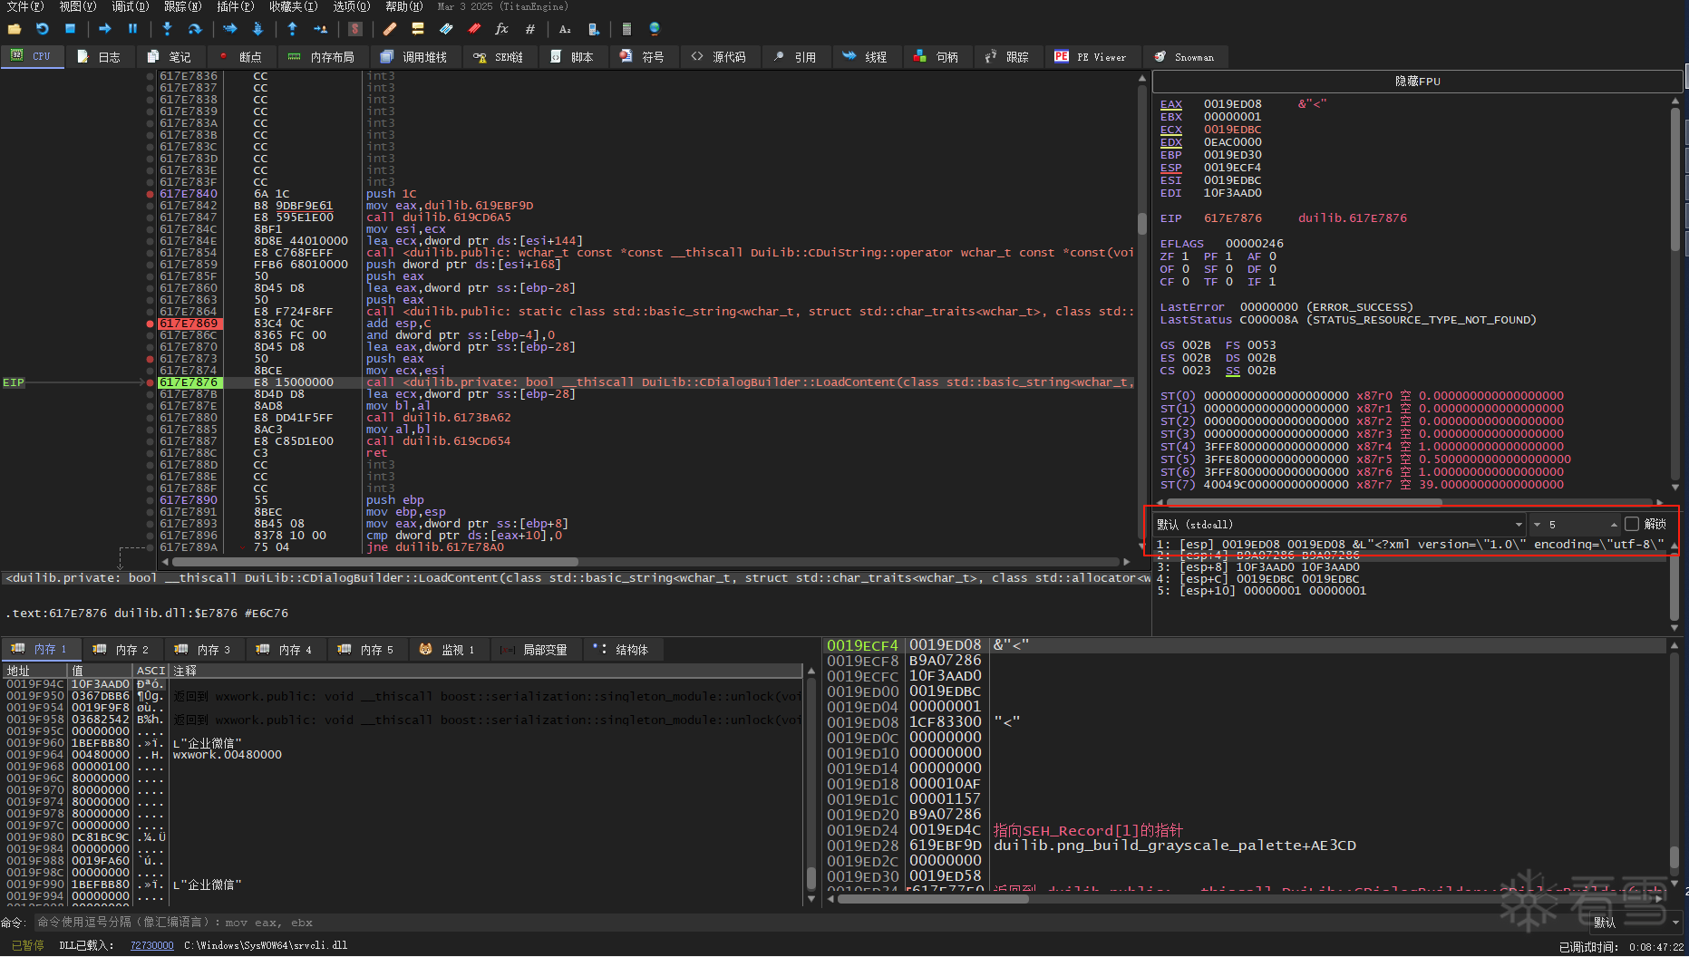Enable the 解锁 checkbox
The width and height of the screenshot is (1689, 957).
point(1632,524)
